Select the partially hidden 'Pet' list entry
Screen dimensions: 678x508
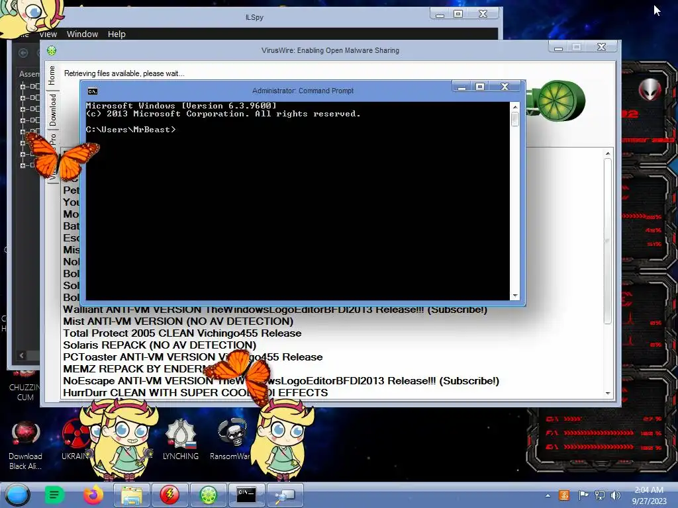coord(72,190)
